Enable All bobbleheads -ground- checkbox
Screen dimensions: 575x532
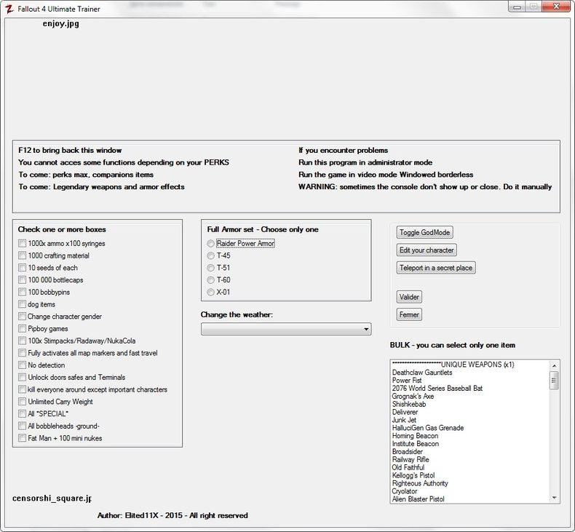[x=23, y=426]
